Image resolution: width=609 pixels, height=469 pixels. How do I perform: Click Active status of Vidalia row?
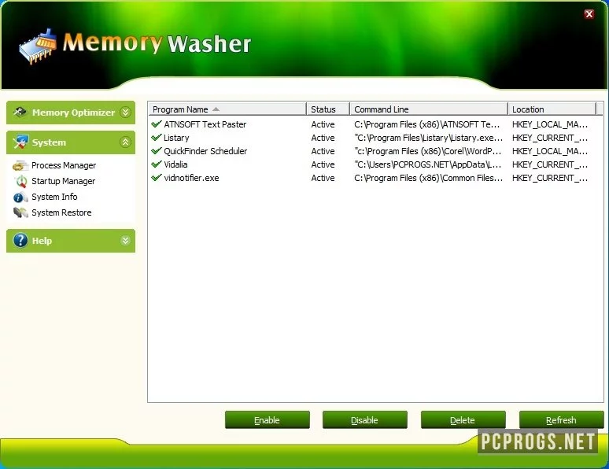tap(323, 164)
